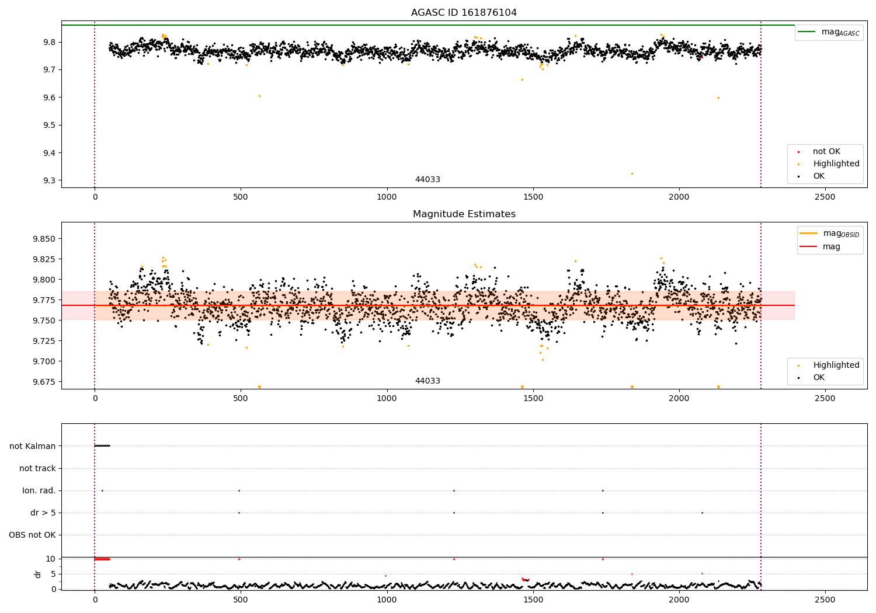Click the '9.8' y tick of the top plot
This screenshot has height=613, width=876.
pyautogui.click(x=49, y=42)
